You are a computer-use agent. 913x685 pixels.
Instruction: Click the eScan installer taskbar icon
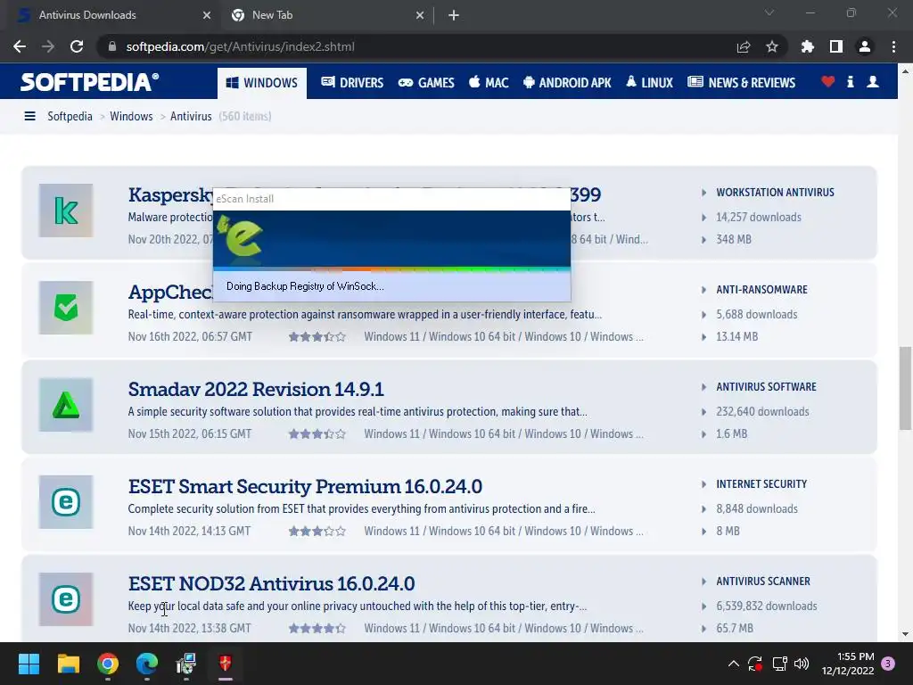pyautogui.click(x=226, y=664)
